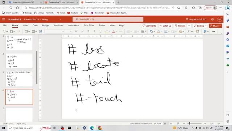The width and height of the screenshot is (232, 131).
Task: Switch to the Draw tab
Action: [35, 25]
